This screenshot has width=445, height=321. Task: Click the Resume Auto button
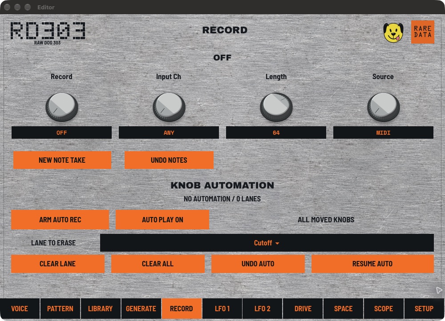coord(372,264)
